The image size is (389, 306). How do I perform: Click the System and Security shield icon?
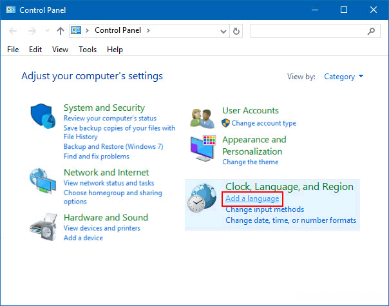pos(43,116)
